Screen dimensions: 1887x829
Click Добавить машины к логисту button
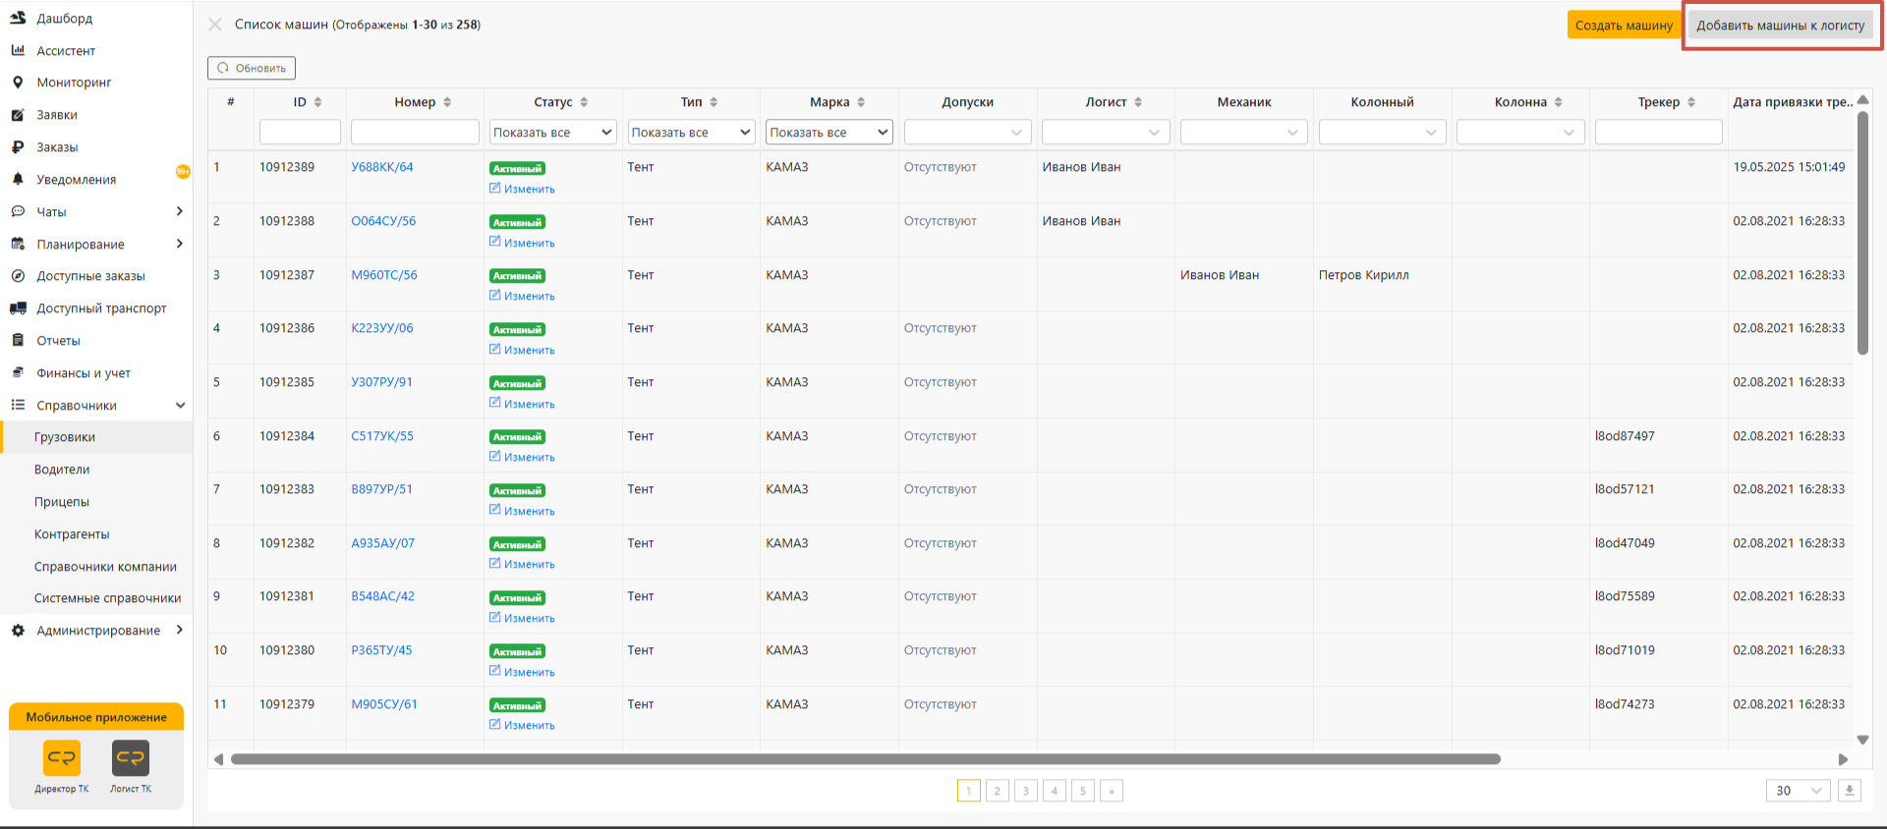click(x=1780, y=26)
